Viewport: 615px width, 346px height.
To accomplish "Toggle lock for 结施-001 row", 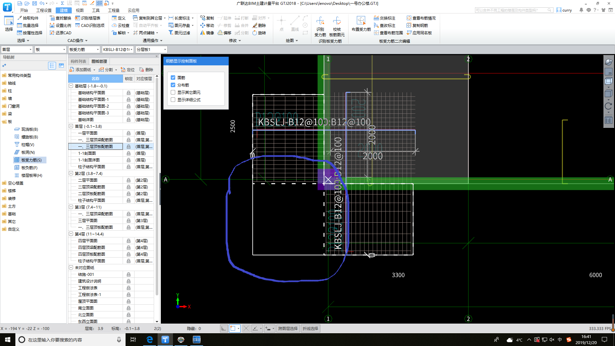I will point(128,274).
